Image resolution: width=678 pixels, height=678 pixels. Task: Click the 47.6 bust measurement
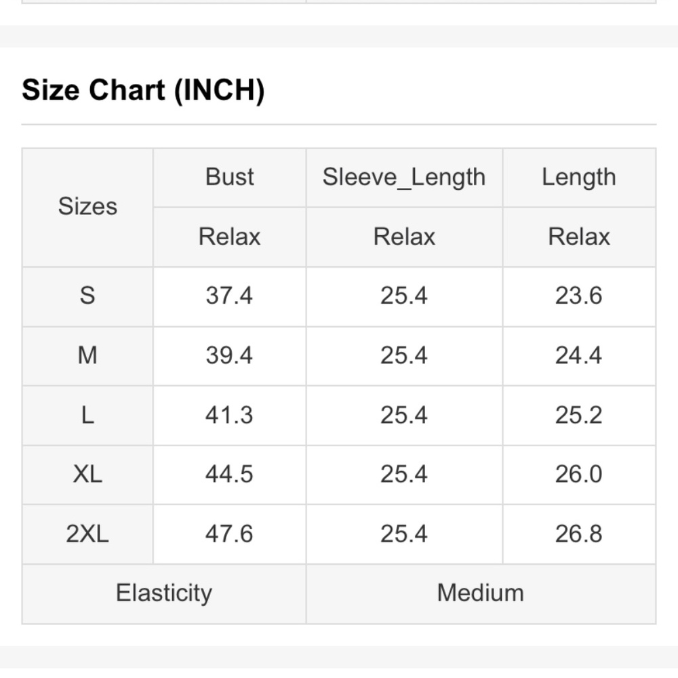tap(229, 534)
